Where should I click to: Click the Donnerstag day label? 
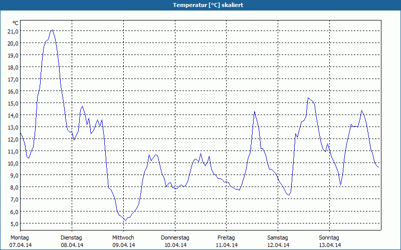175,238
